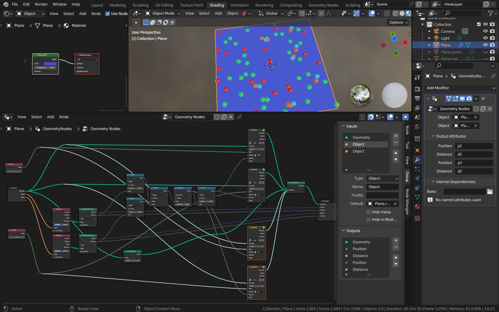Open the Render menu
Viewport: 499px width, 312px height.
pyautogui.click(x=41, y=4)
